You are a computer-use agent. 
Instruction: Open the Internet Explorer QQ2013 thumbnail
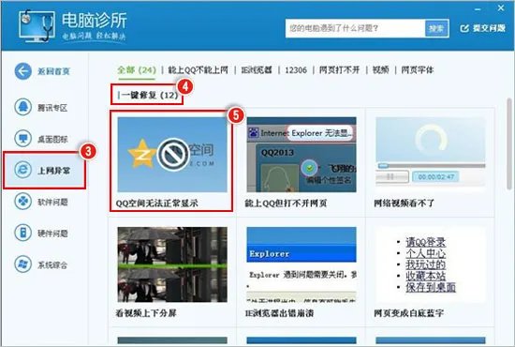pos(302,154)
